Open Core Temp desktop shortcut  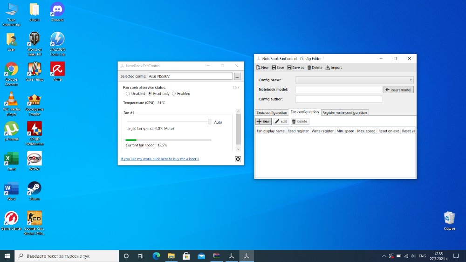[34, 71]
